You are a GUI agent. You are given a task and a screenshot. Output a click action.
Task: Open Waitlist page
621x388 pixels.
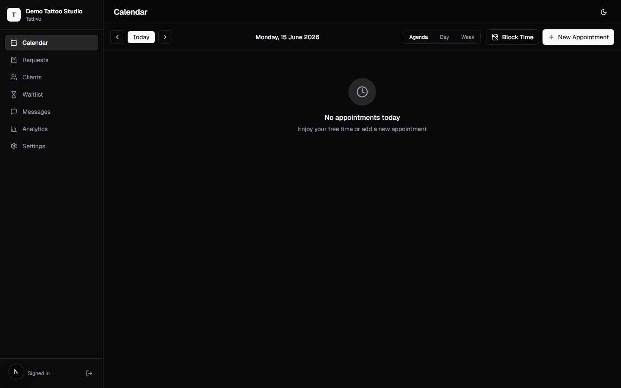51,94
